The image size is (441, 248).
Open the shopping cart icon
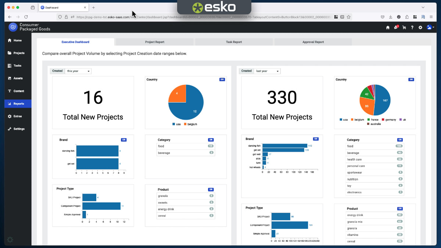[404, 28]
